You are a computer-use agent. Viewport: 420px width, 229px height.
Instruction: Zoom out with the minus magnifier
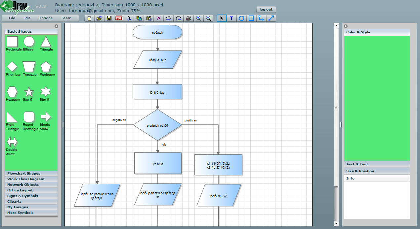(x=208, y=18)
